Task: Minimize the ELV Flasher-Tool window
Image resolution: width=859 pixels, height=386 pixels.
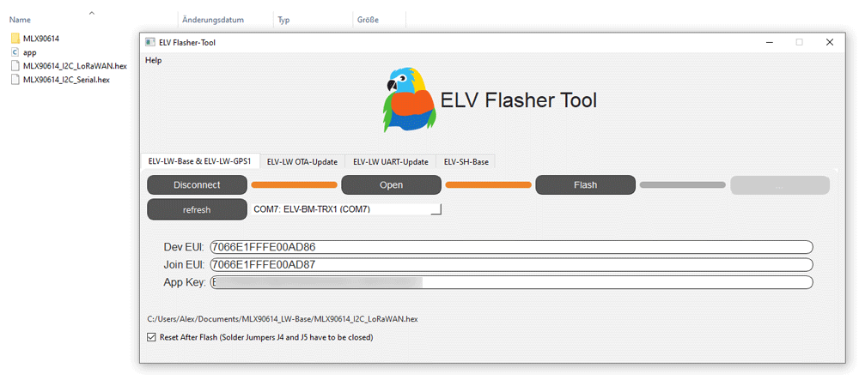Action: click(x=770, y=42)
